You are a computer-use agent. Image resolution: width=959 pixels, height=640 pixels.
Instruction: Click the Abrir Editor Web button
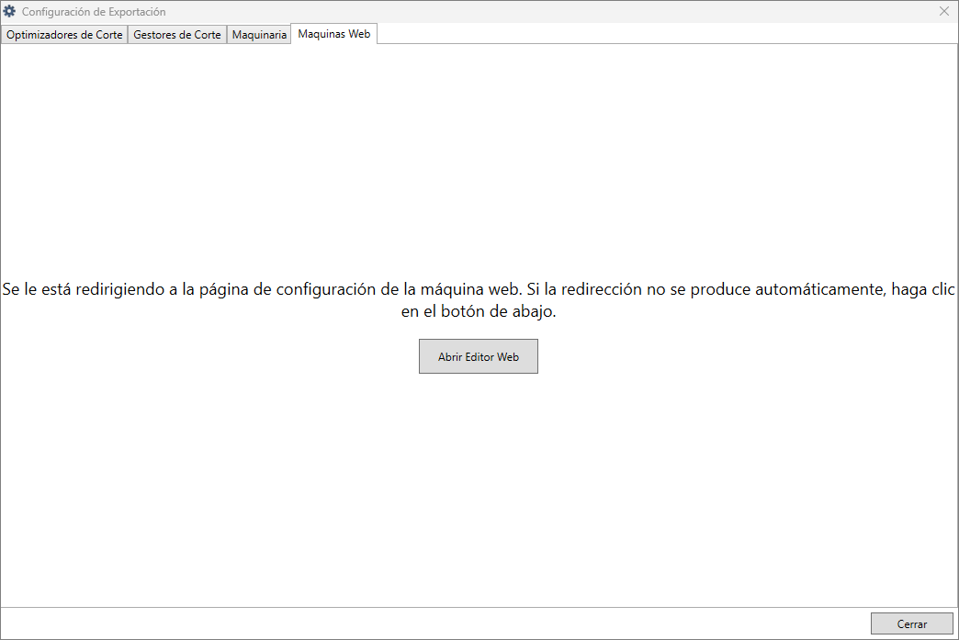[479, 356]
